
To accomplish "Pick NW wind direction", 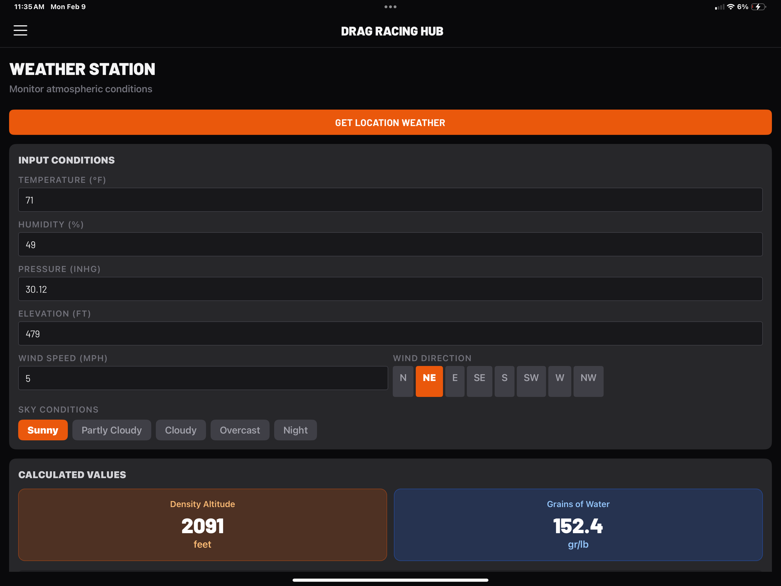I will (x=588, y=381).
